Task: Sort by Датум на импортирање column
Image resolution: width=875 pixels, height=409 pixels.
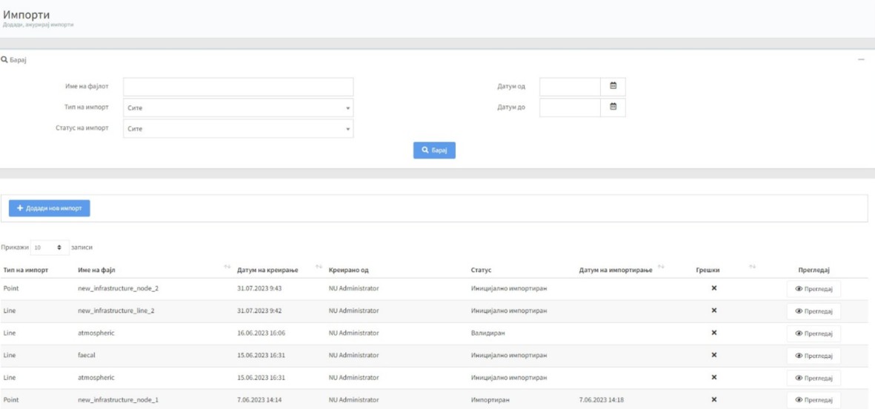Action: click(661, 267)
